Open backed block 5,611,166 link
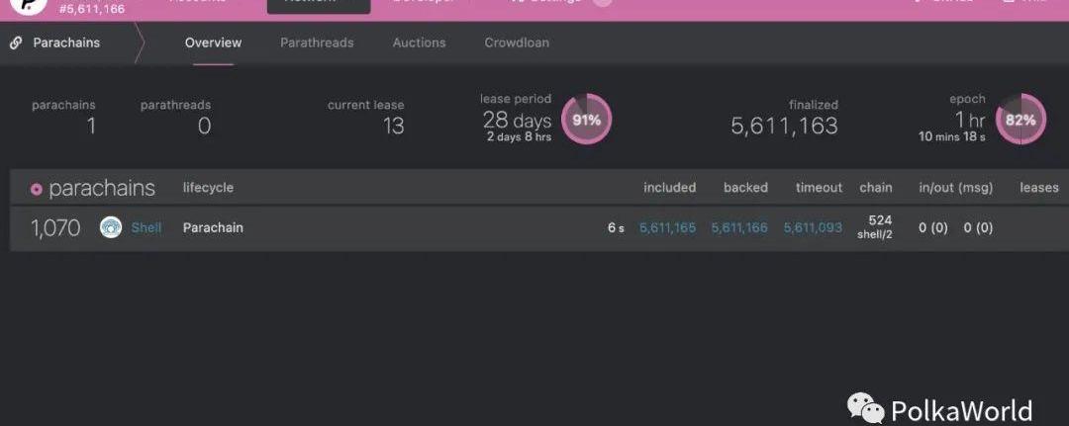 [x=739, y=228]
